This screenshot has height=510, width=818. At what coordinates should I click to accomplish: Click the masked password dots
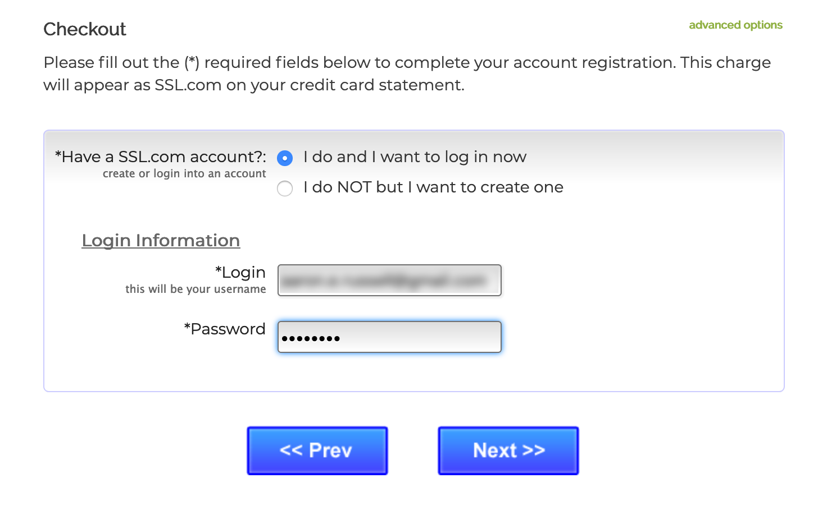point(311,338)
